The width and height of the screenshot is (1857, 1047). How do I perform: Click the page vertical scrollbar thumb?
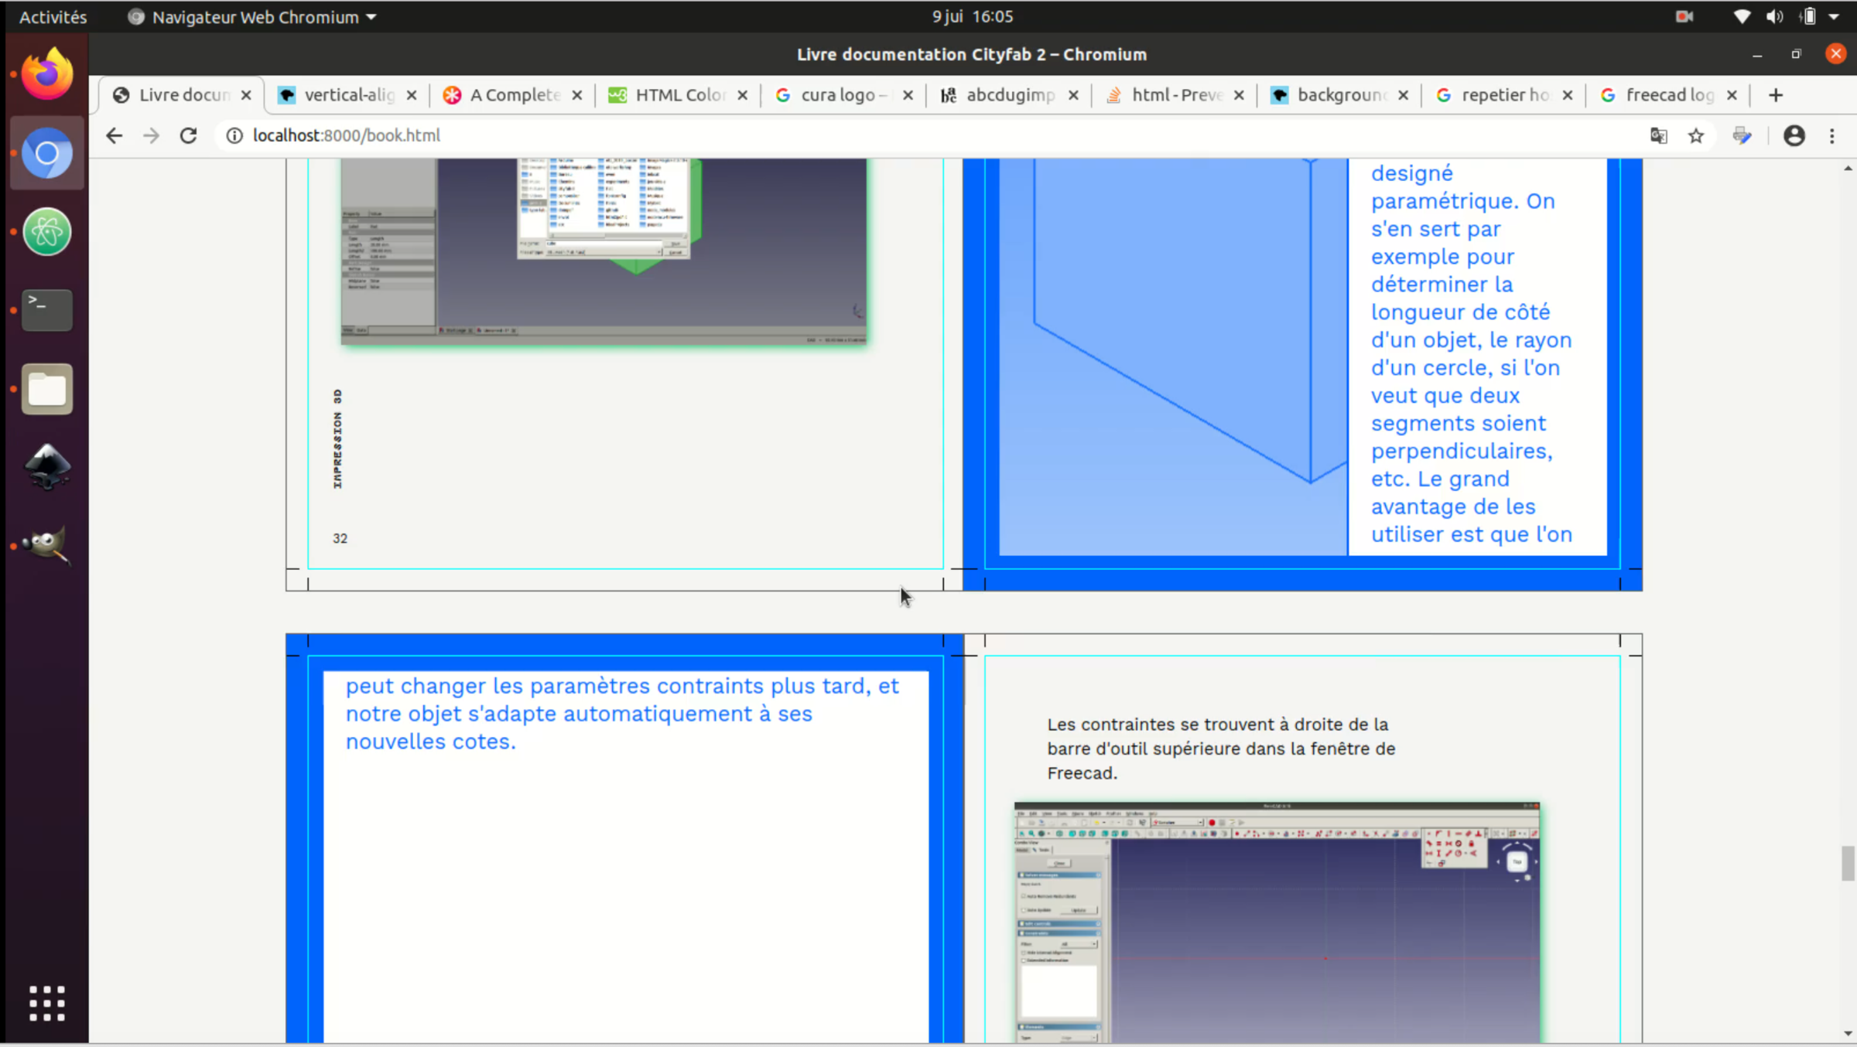[1848, 863]
